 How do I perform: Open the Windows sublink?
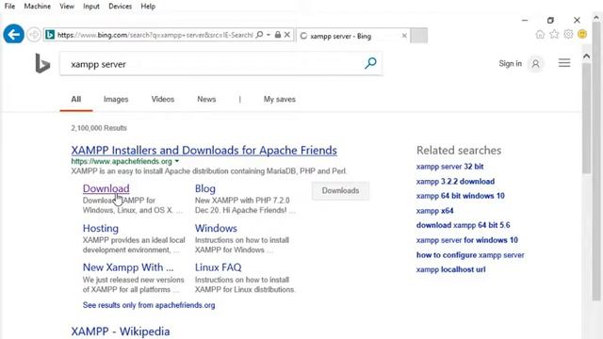[x=216, y=228]
